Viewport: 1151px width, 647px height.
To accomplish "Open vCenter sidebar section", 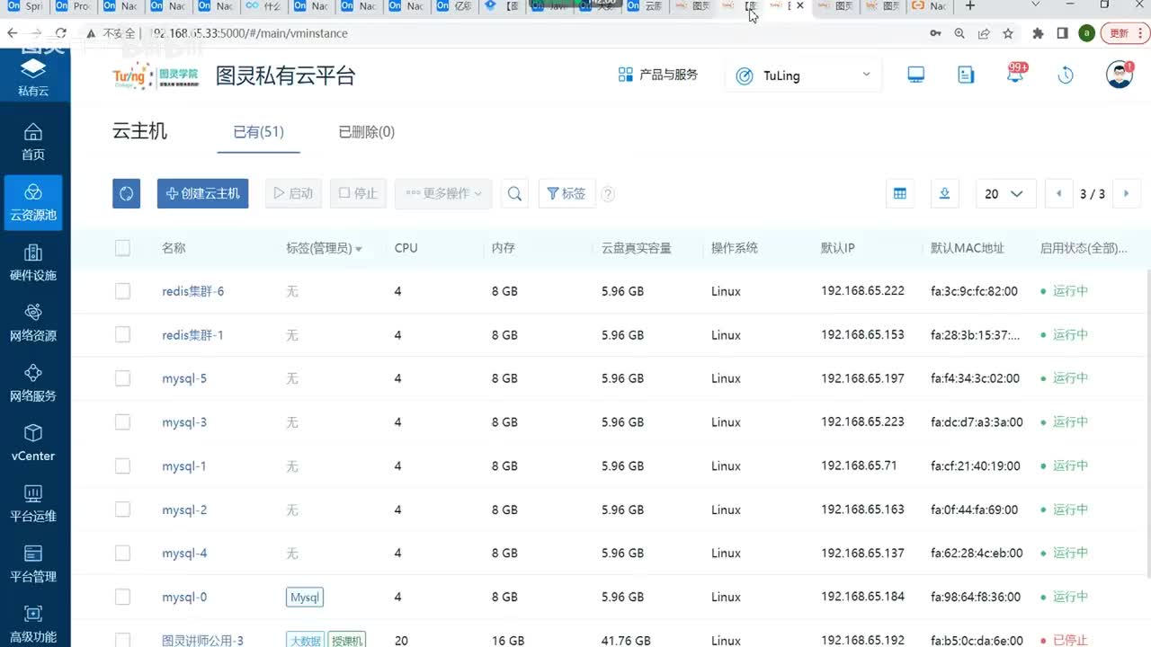I will [x=33, y=443].
